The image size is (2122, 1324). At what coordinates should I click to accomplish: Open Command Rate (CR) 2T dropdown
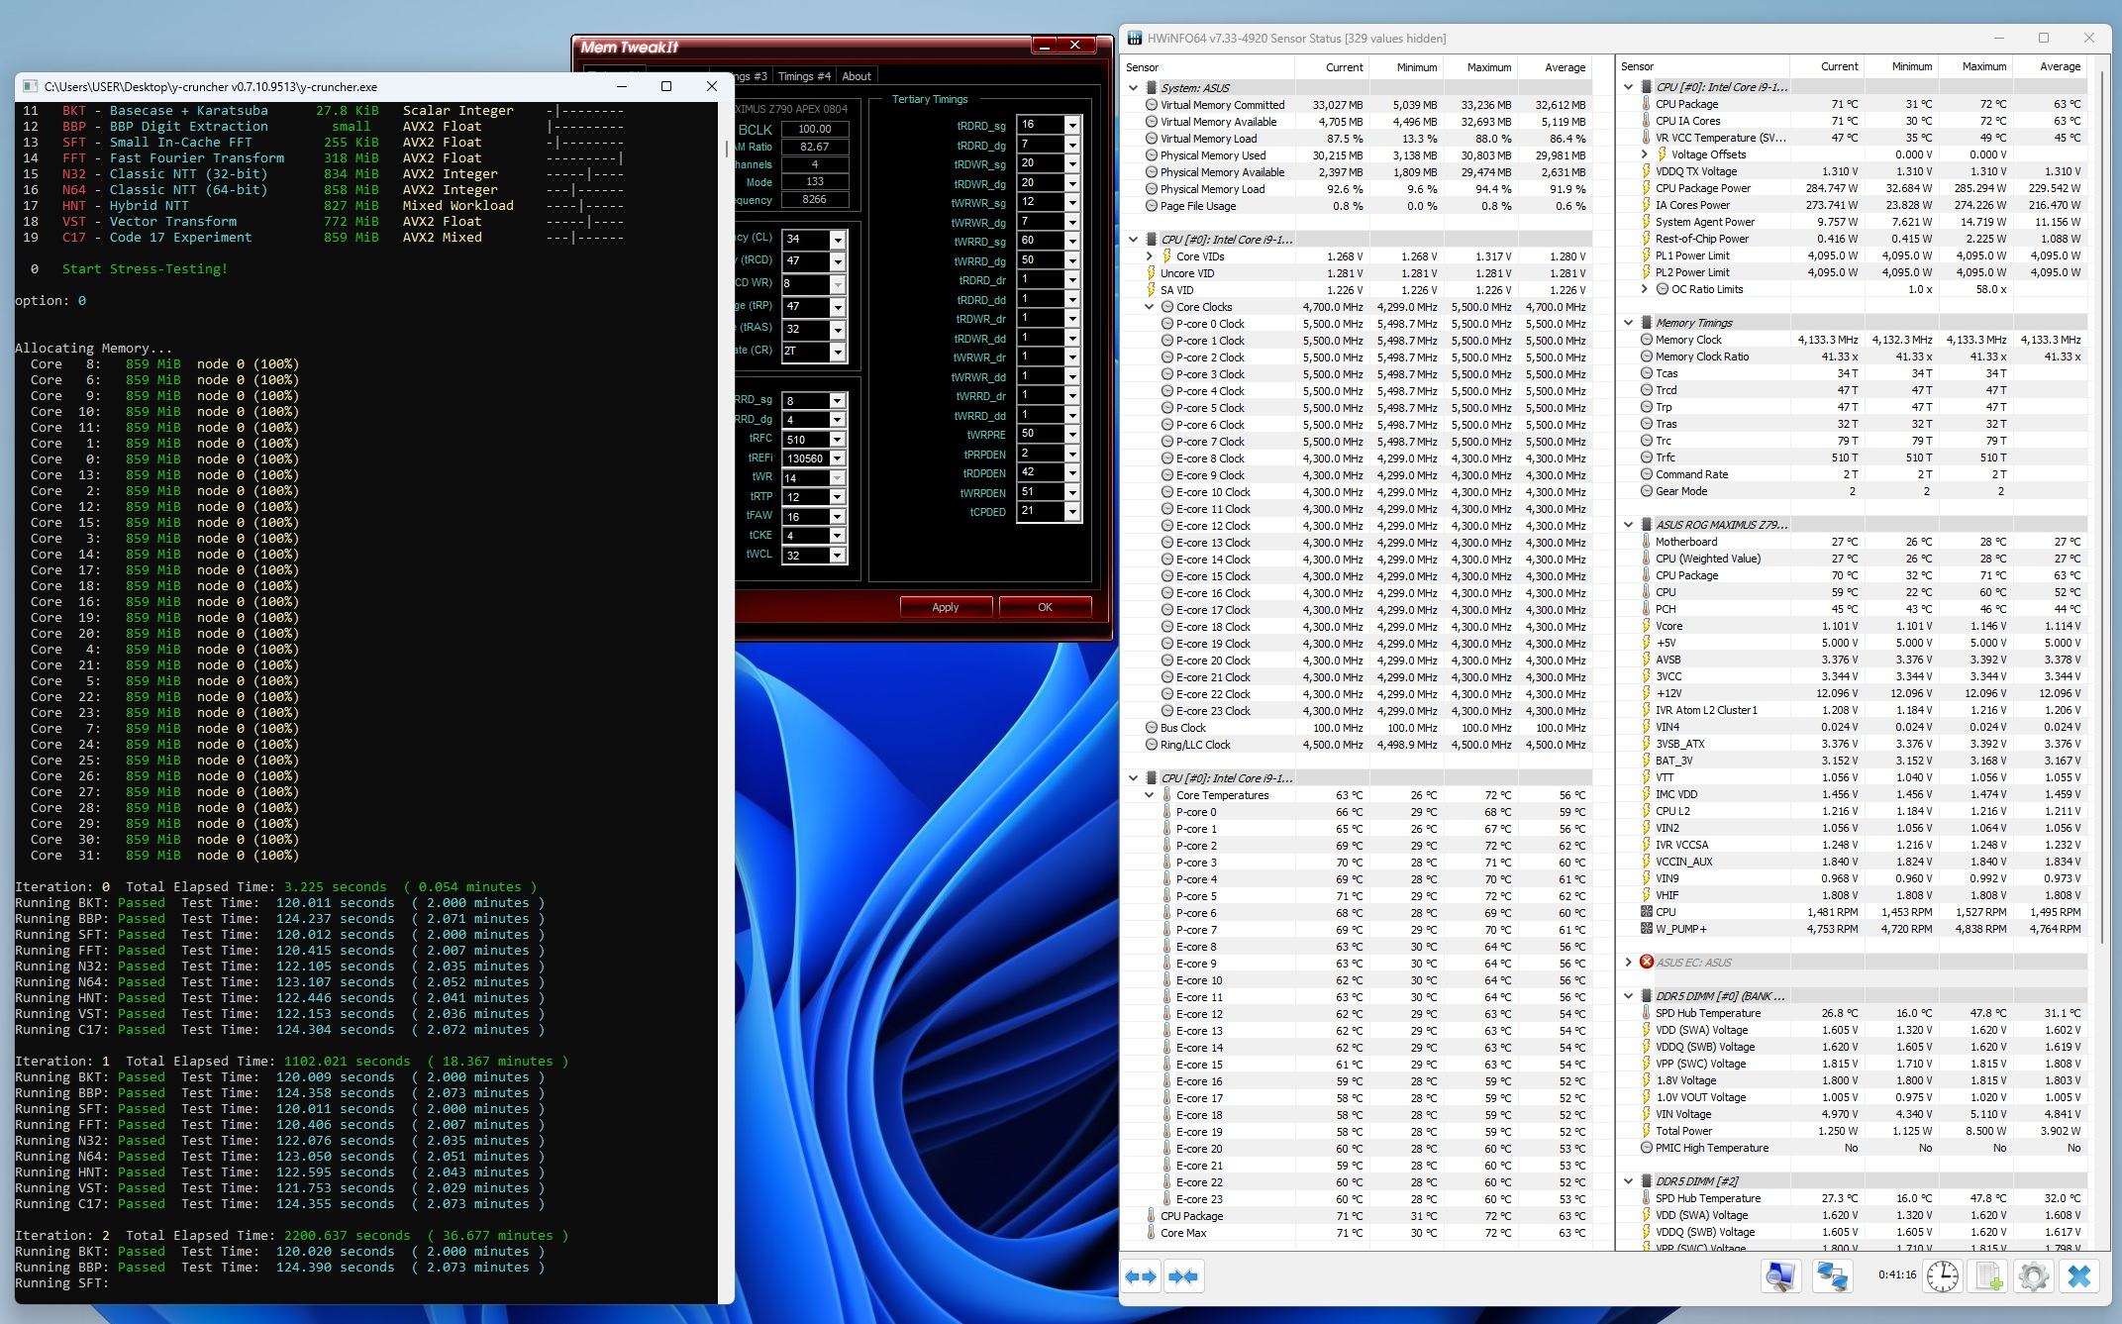pos(838,352)
